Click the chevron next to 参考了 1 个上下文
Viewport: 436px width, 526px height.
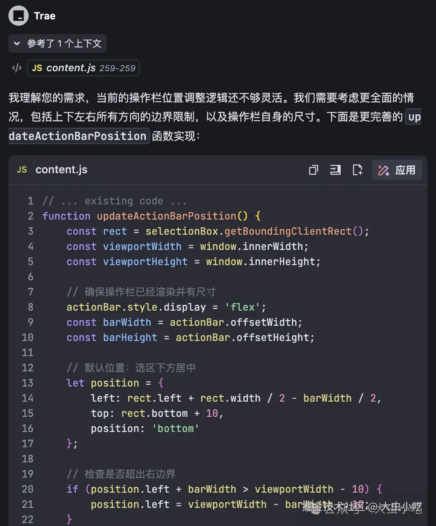(x=17, y=43)
